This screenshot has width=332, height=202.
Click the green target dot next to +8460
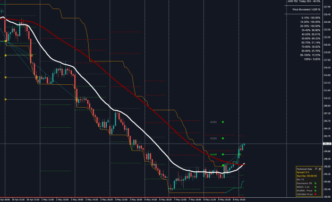pyautogui.click(x=223, y=122)
